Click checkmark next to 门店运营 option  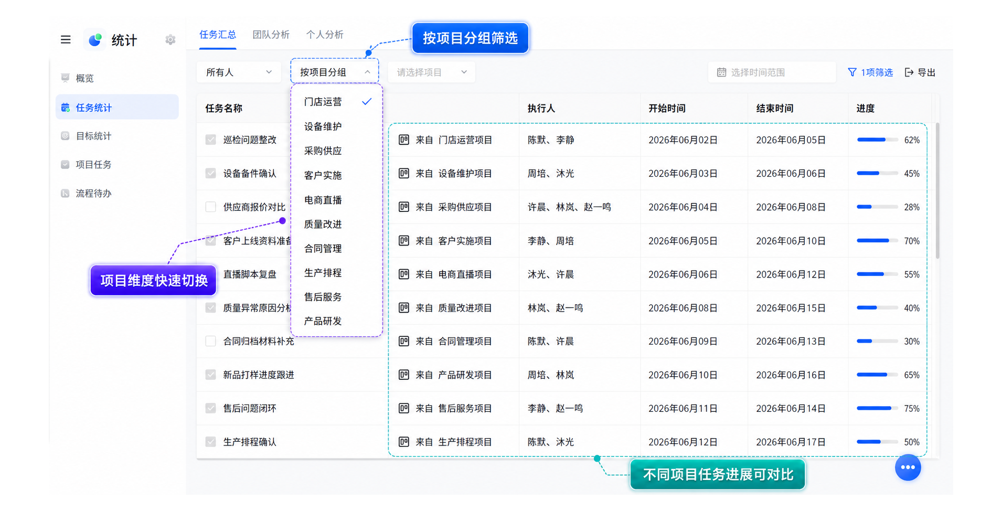(x=367, y=102)
